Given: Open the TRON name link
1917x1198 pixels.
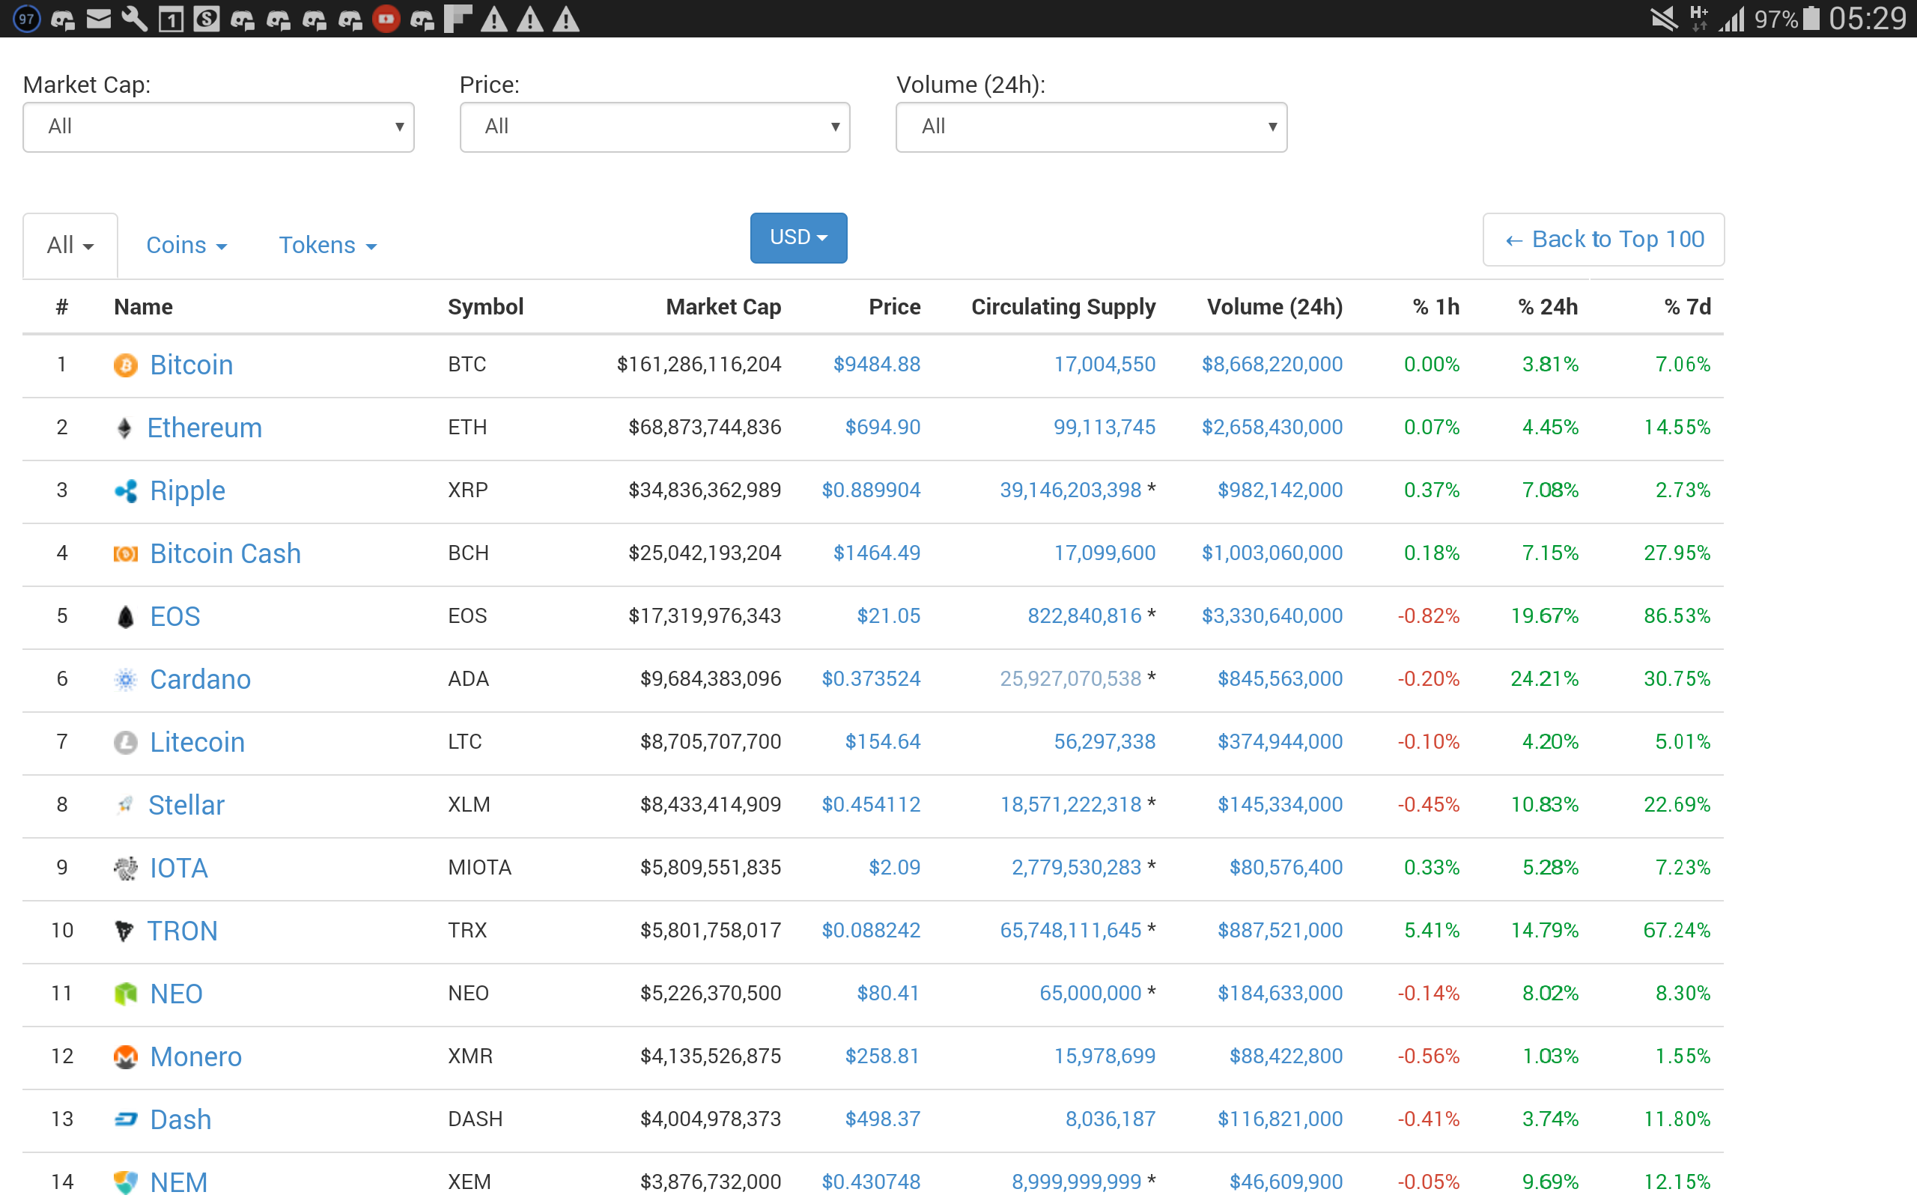Looking at the screenshot, I should [x=182, y=931].
